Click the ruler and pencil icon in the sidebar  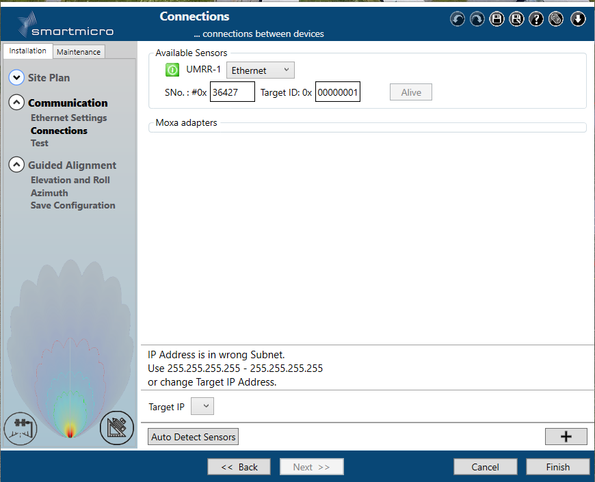(117, 428)
